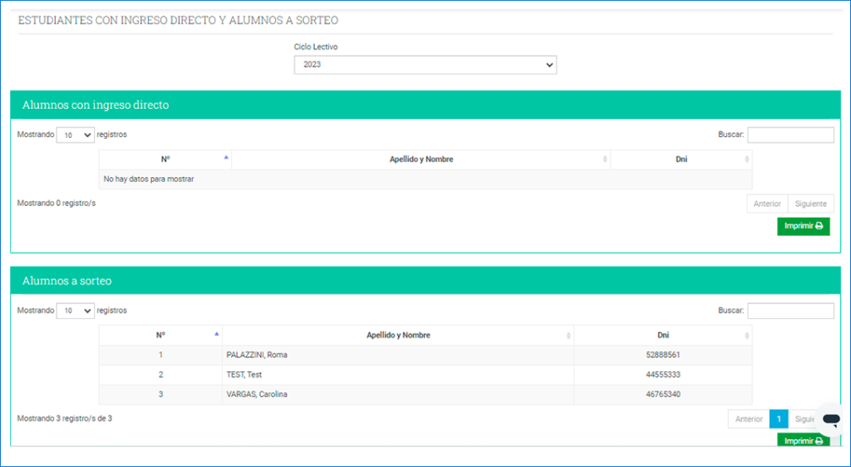
Task: Click Imprimir button in ingreso directo section
Action: [x=803, y=226]
